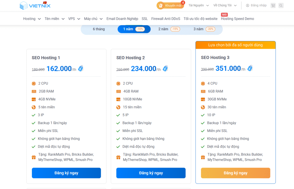Open the shopping cart icon

(273, 5)
